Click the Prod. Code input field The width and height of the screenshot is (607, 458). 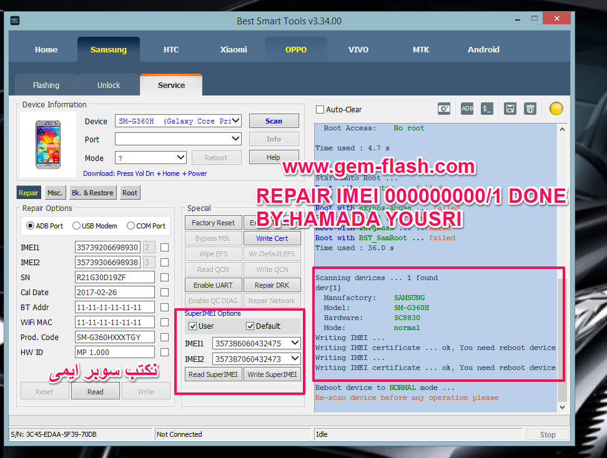114,338
